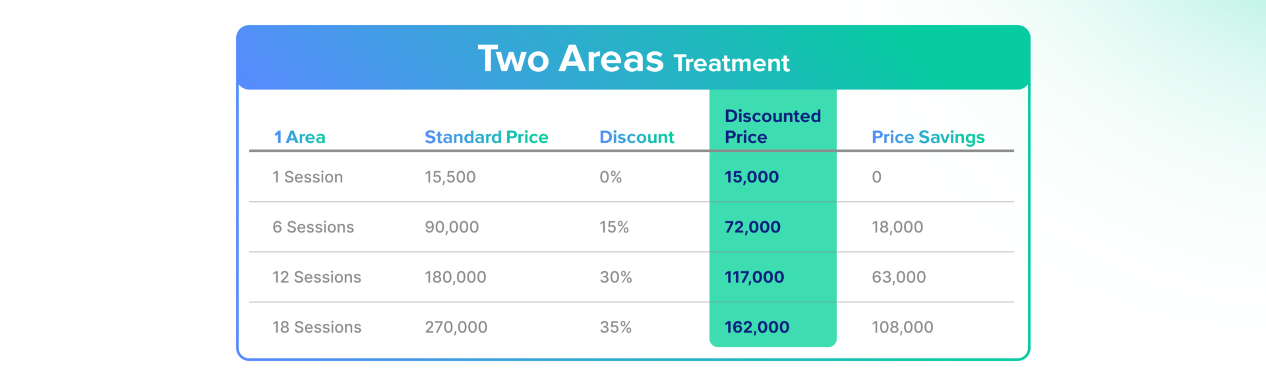The width and height of the screenshot is (1266, 386).
Task: Click the "Two Areas Treatment" title banner
Action: coord(633,59)
